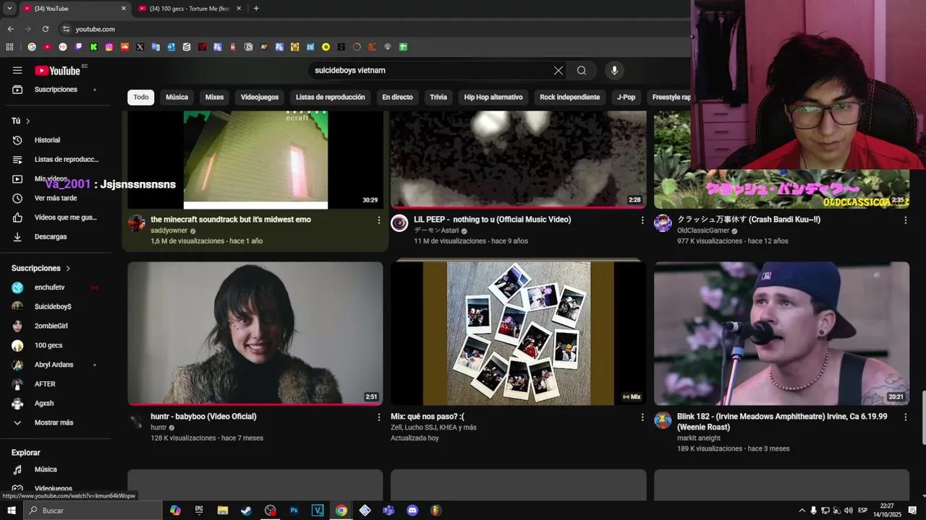Open the minecraft soundtrack midwest emo title
The height and width of the screenshot is (520, 926).
click(x=231, y=220)
